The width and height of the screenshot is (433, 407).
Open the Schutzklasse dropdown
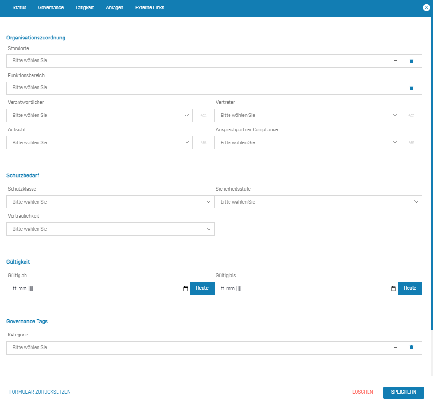tap(110, 202)
